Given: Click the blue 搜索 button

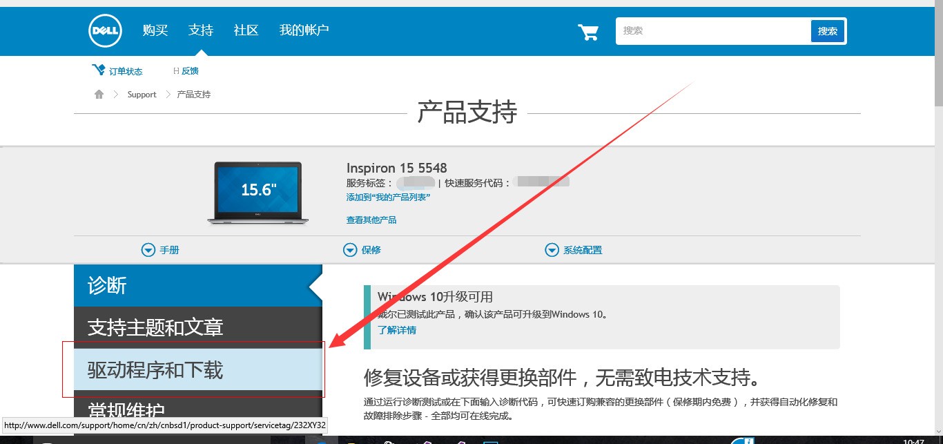Looking at the screenshot, I should pyautogui.click(x=828, y=31).
